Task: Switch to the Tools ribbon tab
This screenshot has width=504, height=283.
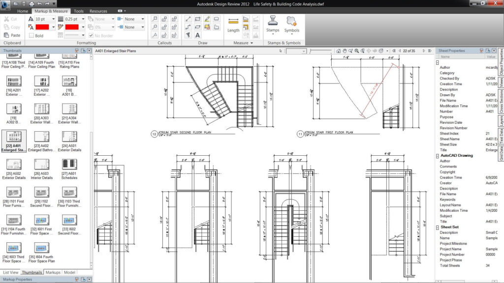Action: click(79, 11)
